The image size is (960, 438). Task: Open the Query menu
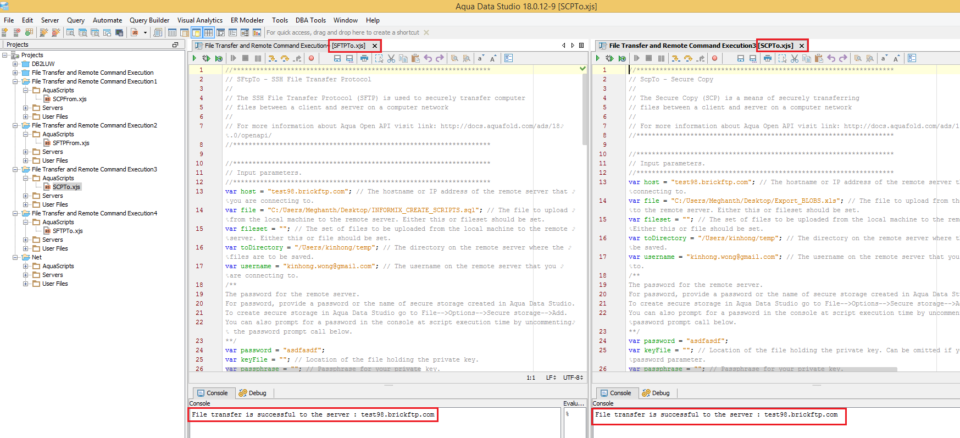click(76, 20)
